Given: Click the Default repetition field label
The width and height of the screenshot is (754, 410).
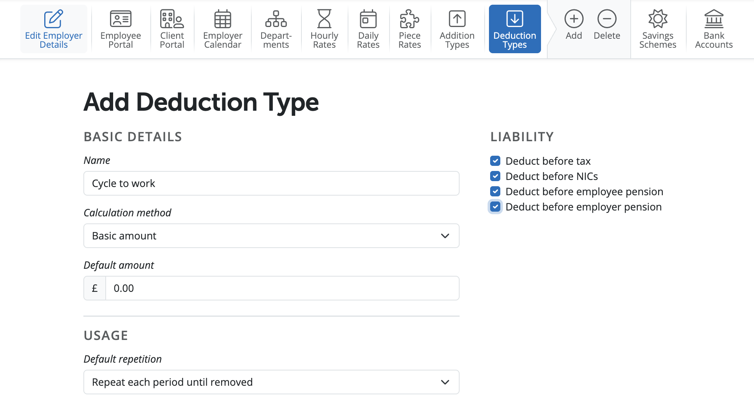Looking at the screenshot, I should click(x=123, y=359).
